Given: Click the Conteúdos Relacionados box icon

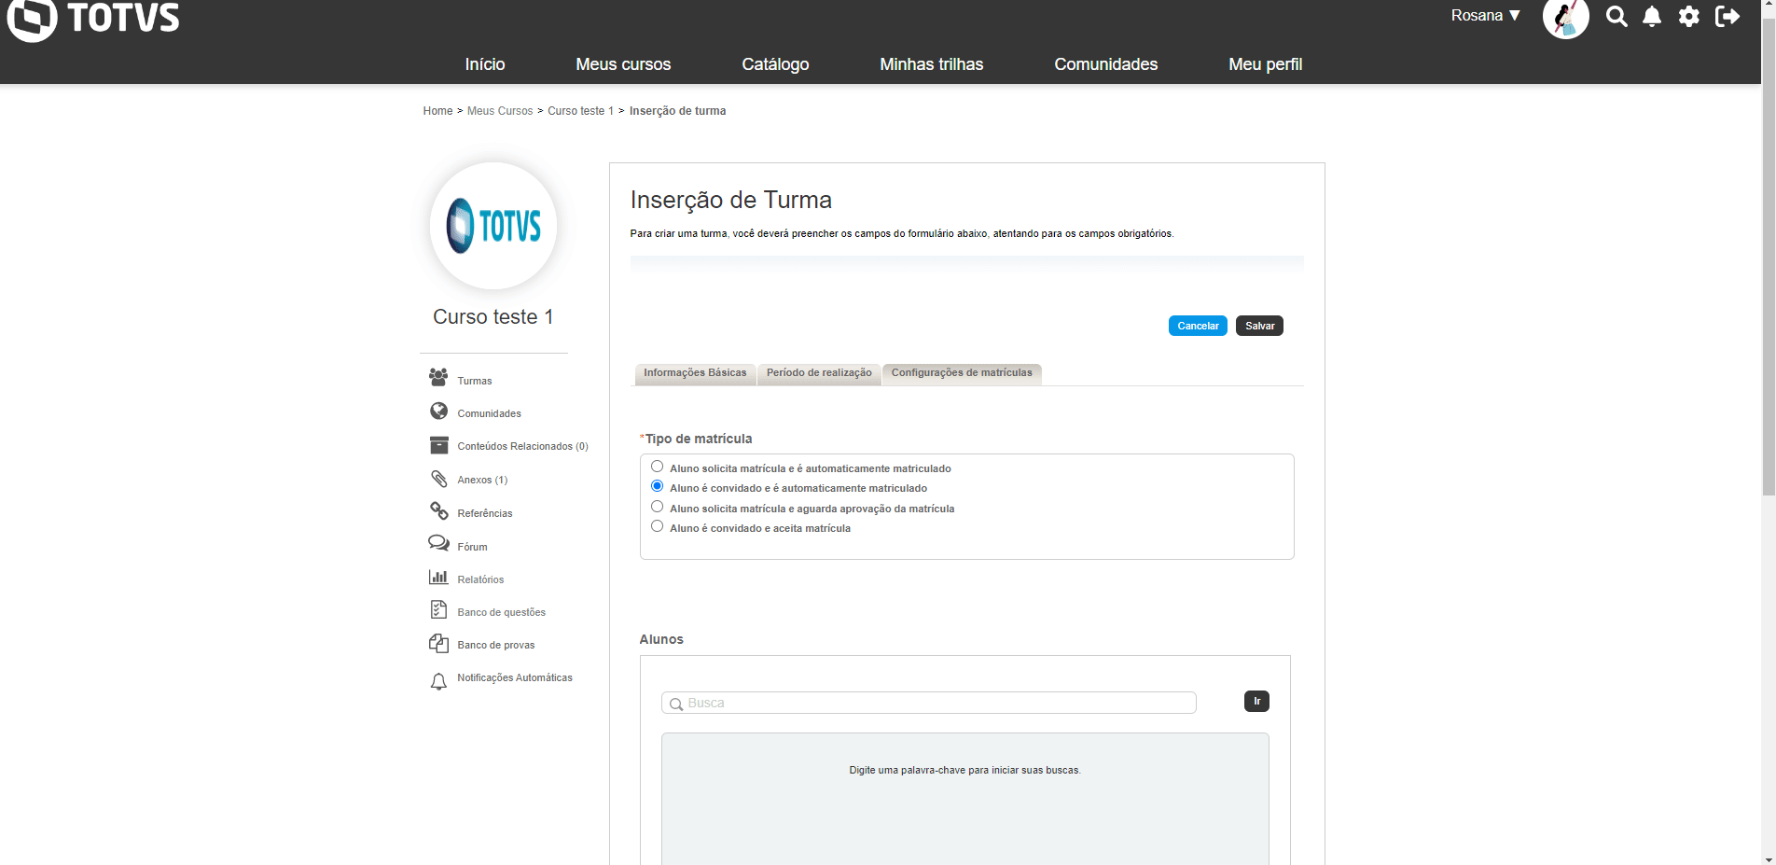Looking at the screenshot, I should tap(438, 444).
